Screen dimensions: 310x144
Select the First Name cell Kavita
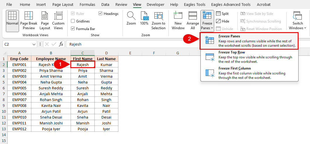coord(83,105)
